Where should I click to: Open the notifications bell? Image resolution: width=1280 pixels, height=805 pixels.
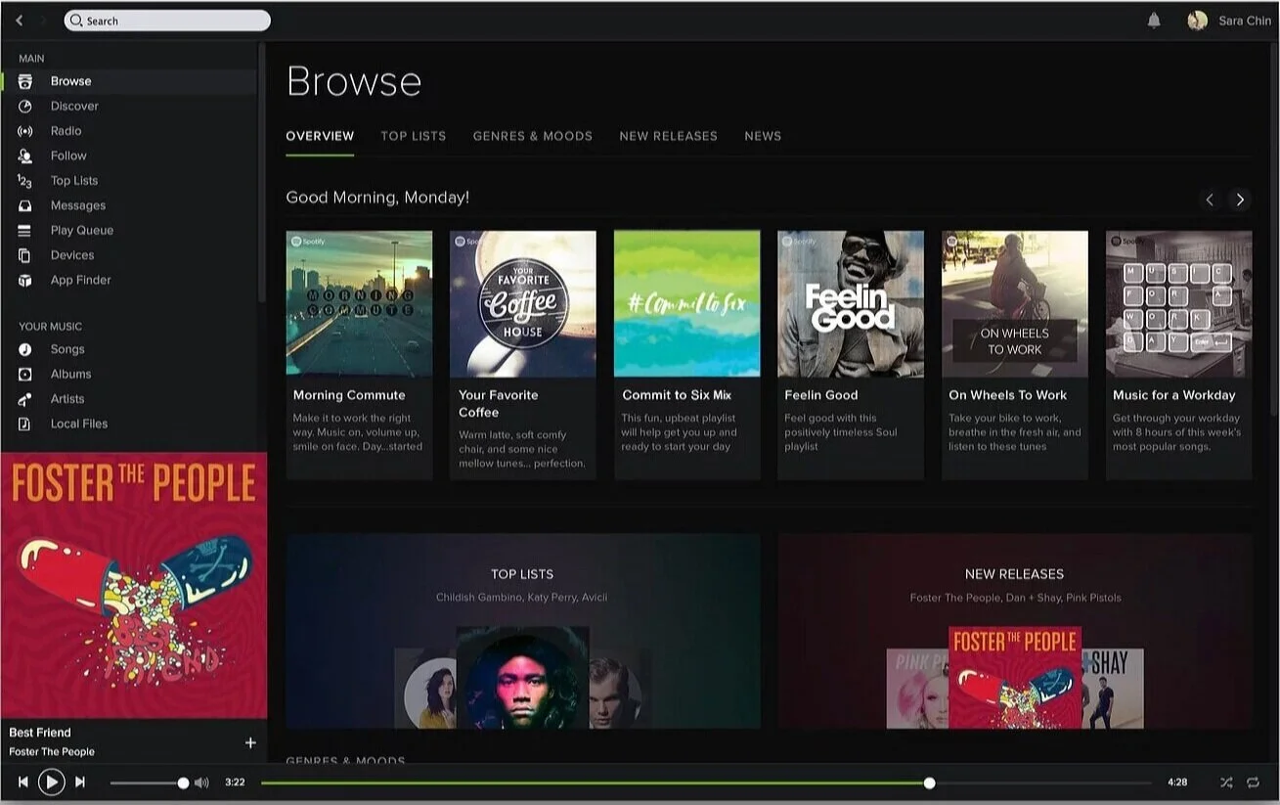click(x=1154, y=21)
